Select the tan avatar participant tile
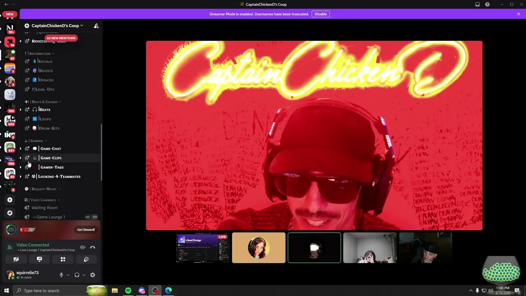 click(258, 247)
